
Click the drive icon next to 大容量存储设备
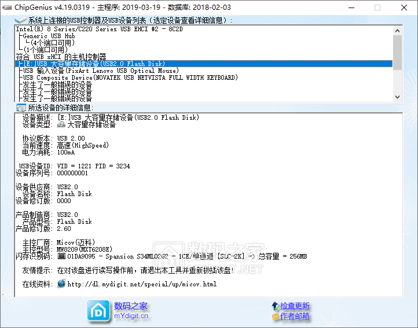61,124
